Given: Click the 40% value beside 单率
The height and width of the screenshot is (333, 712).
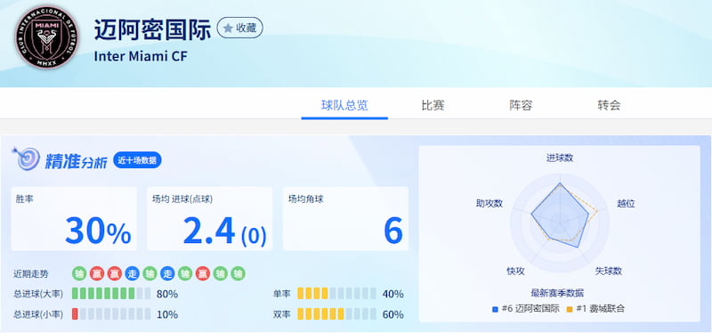Looking at the screenshot, I should click(392, 294).
